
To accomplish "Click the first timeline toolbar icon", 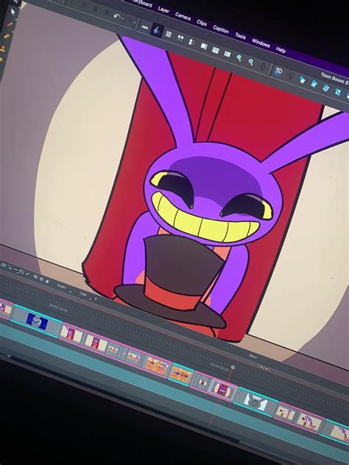I will pos(4,265).
